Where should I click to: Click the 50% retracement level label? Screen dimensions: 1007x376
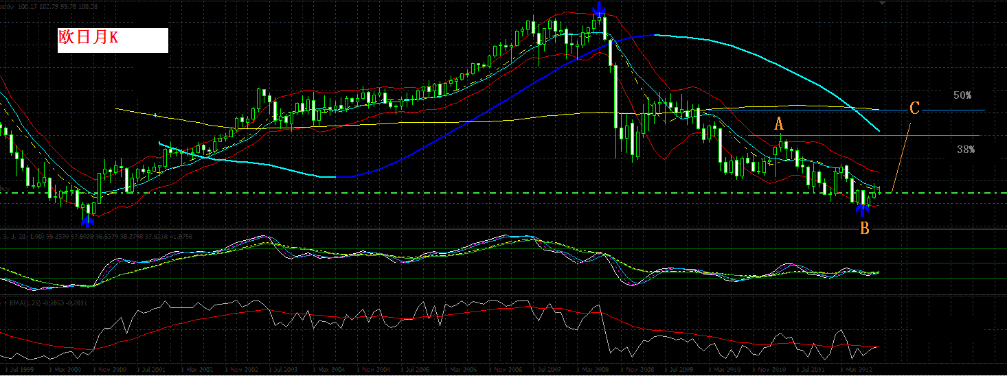pyautogui.click(x=962, y=95)
